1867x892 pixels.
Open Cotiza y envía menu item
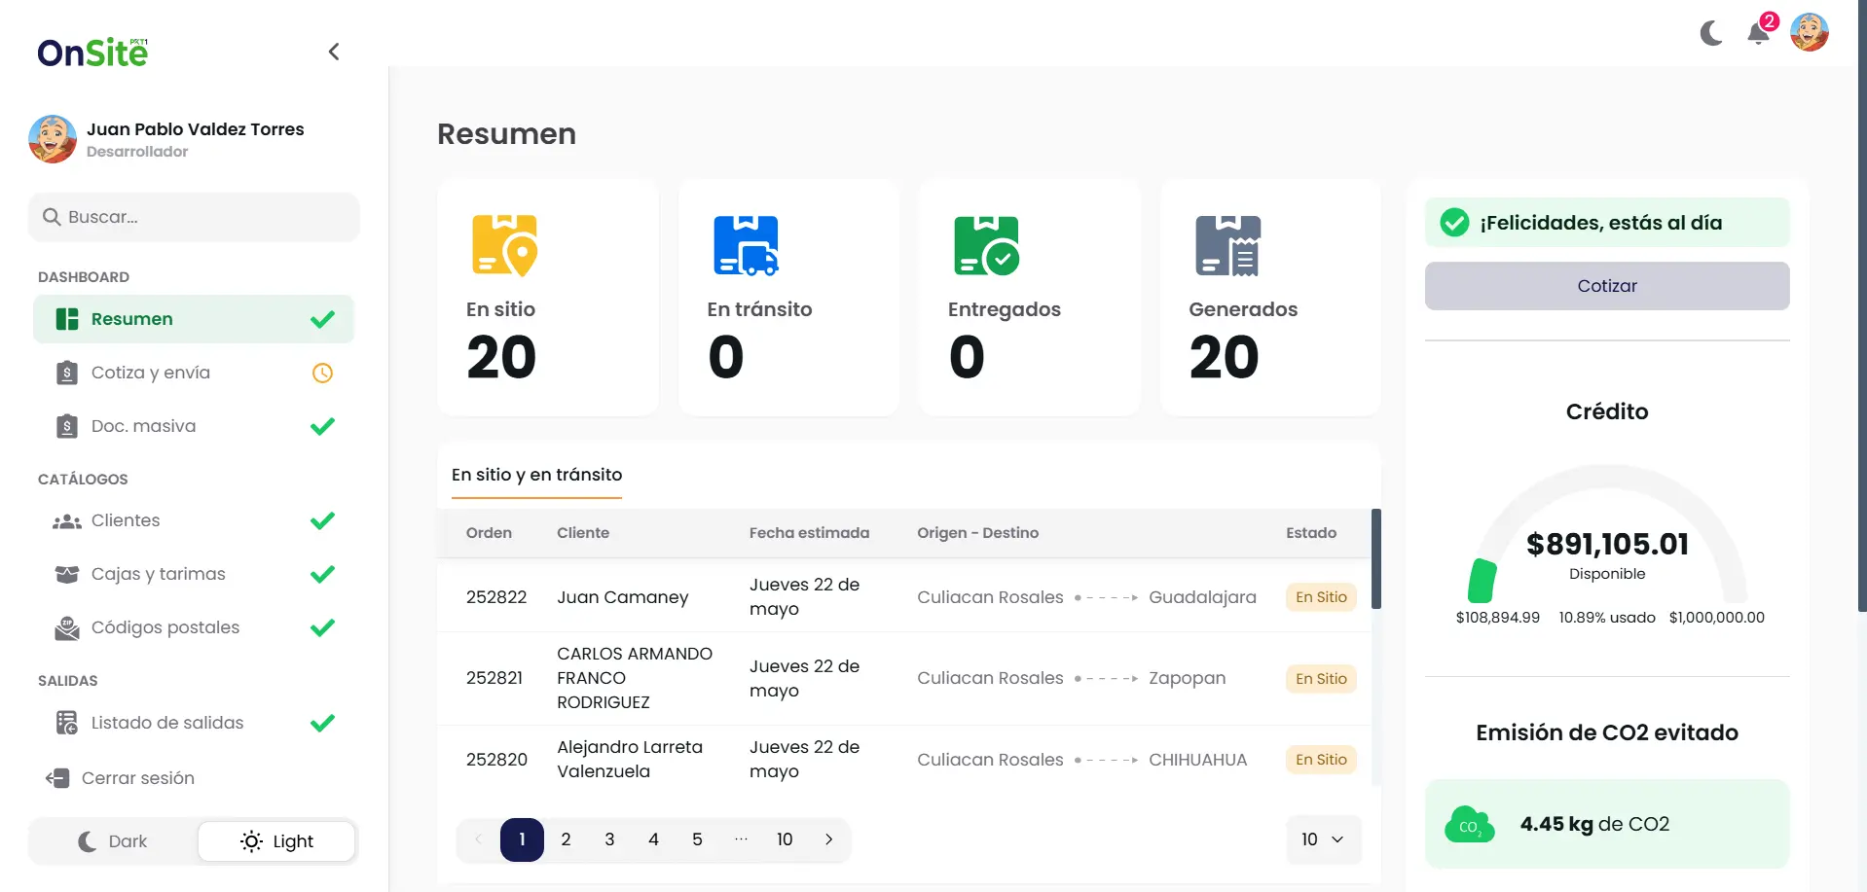pos(194,373)
